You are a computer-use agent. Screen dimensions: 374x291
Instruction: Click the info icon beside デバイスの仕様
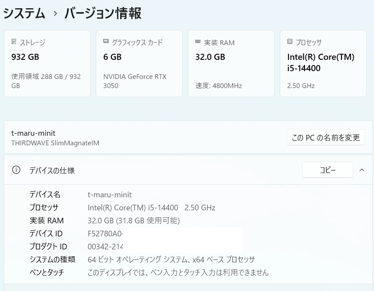[16, 170]
